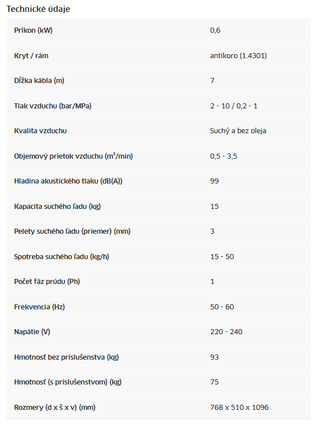Select the 15 - 50 consumption value
314x433 pixels.
pos(222,257)
